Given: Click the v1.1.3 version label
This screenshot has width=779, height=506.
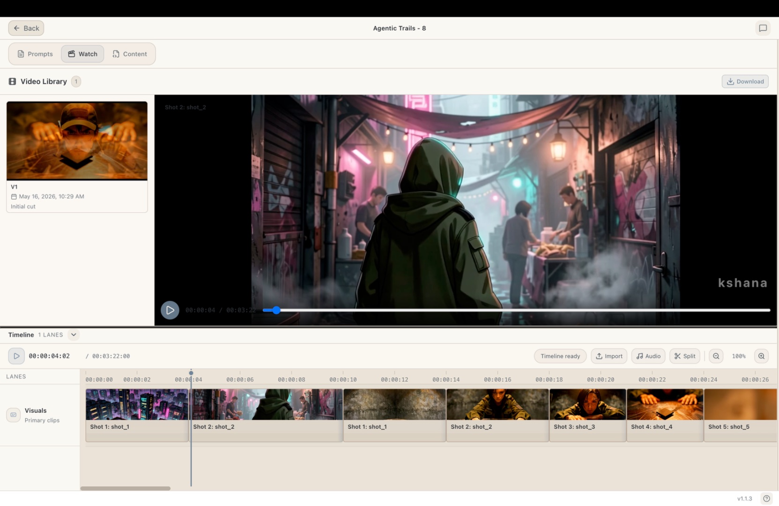Looking at the screenshot, I should pos(744,499).
